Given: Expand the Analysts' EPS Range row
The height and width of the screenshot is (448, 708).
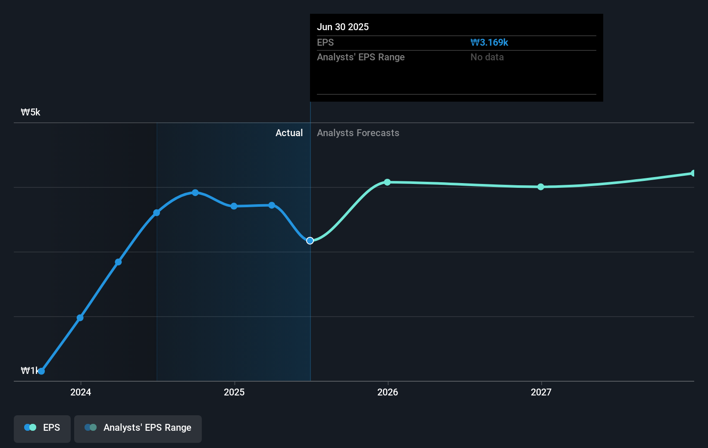Looking at the screenshot, I should click(x=361, y=57).
